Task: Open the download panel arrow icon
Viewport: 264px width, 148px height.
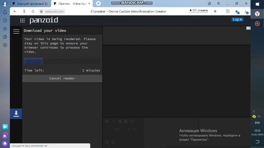Action: point(16,113)
